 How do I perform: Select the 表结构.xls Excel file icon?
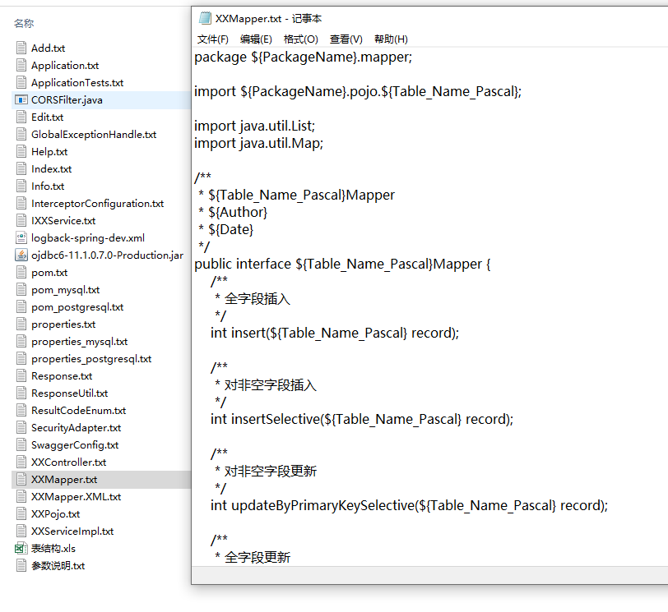pyautogui.click(x=21, y=548)
